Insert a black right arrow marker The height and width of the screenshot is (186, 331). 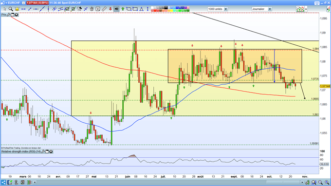[x=116, y=9]
